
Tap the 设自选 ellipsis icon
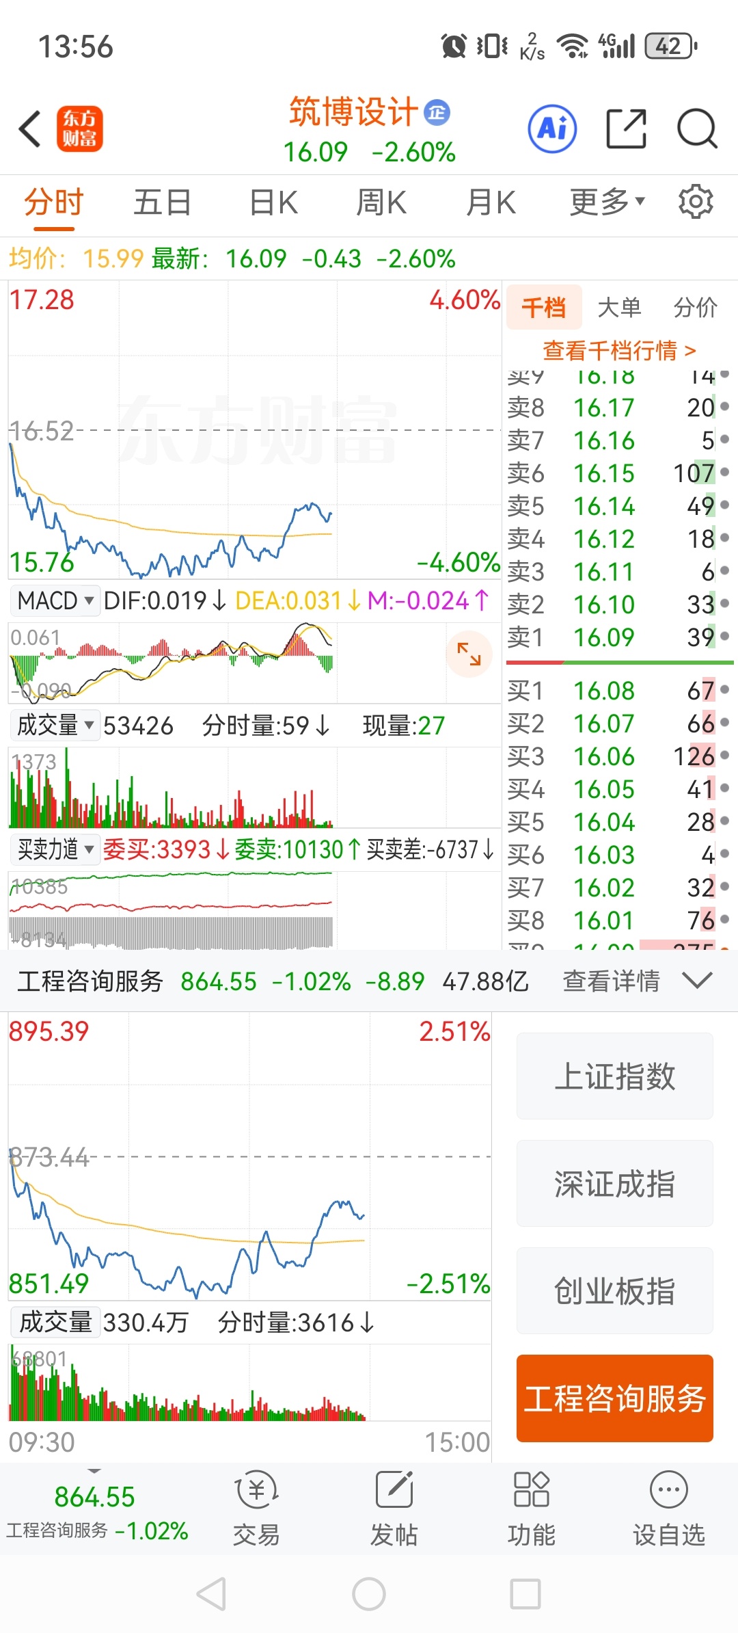(669, 1489)
